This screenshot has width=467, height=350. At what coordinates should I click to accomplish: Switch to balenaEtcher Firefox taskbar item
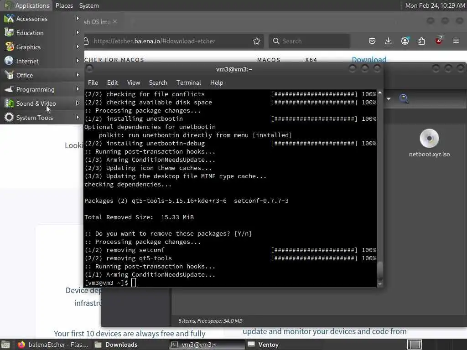coord(53,345)
